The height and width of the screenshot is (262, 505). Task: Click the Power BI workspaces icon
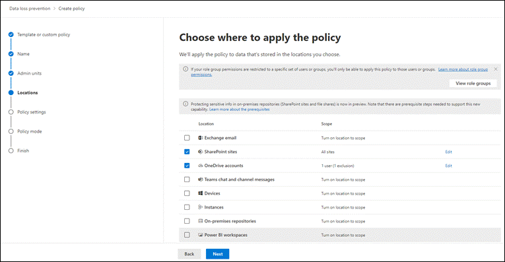click(x=200, y=235)
